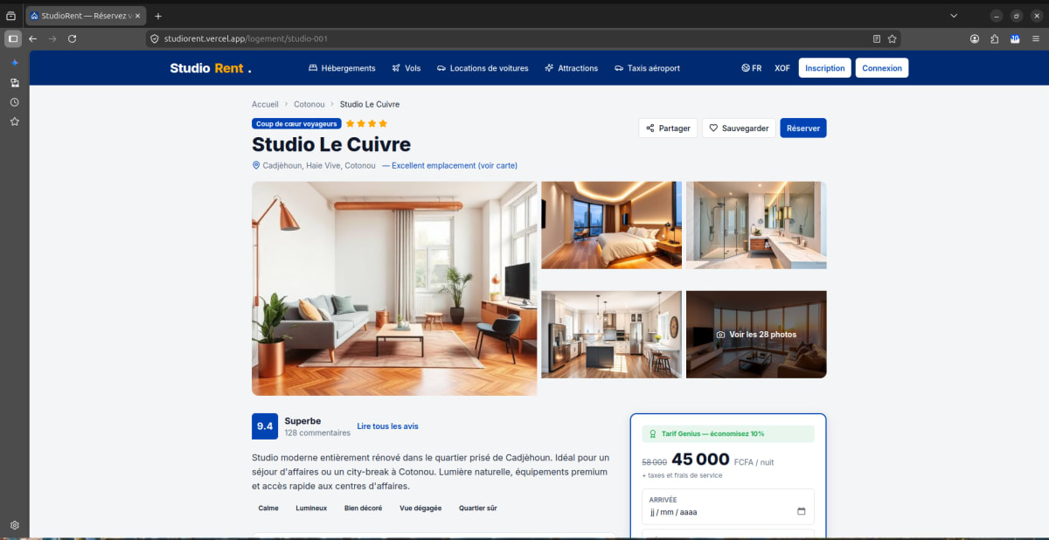Open a new browser tab

pos(158,16)
